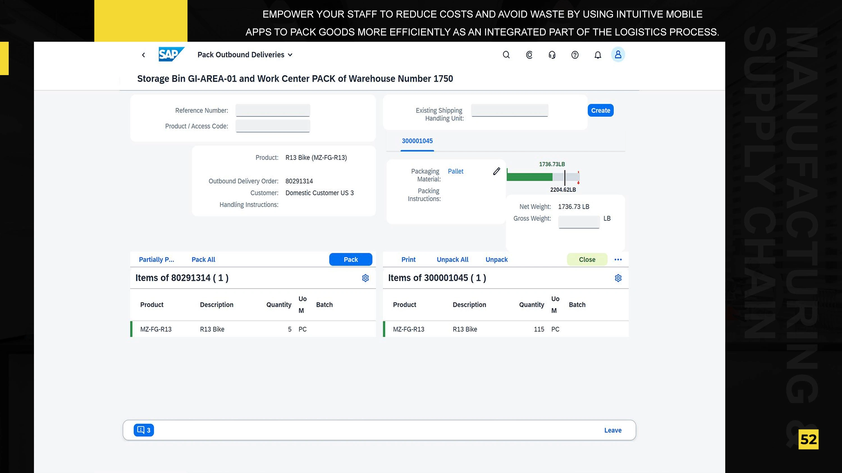
Task: Click the Pallet packaging material link
Action: coord(455,171)
